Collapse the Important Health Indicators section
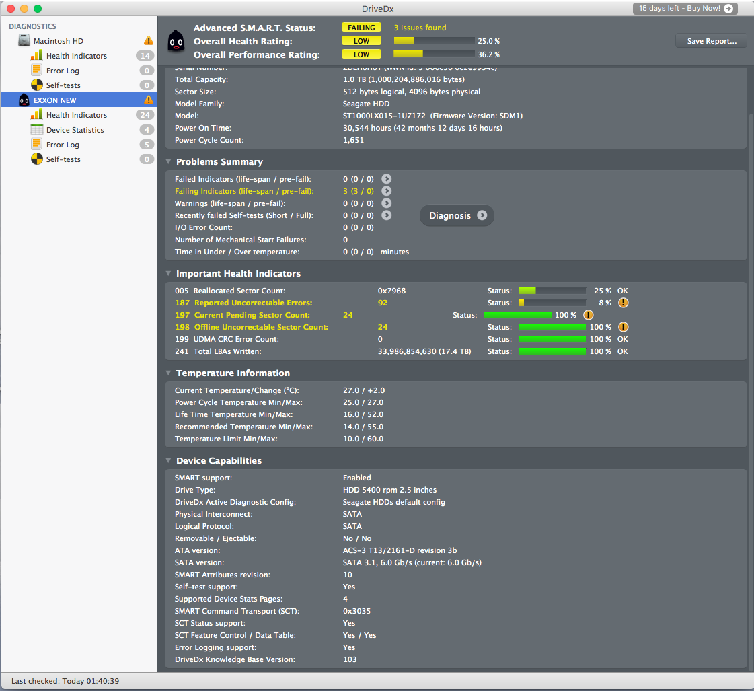This screenshot has height=691, width=754. [168, 273]
